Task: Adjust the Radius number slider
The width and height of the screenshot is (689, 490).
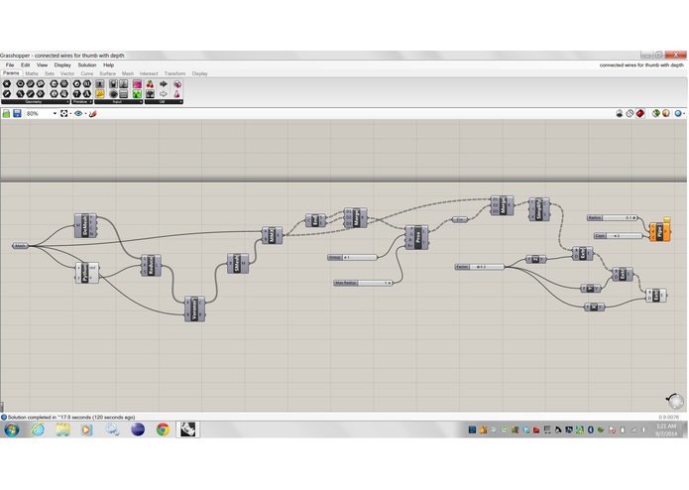Action: pyautogui.click(x=612, y=218)
